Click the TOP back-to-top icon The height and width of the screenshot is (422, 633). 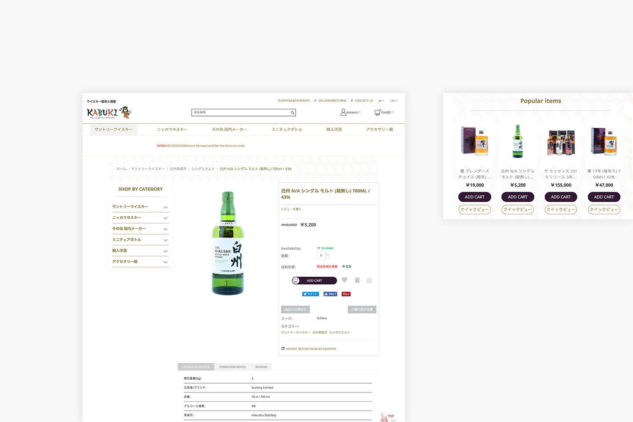[387, 417]
